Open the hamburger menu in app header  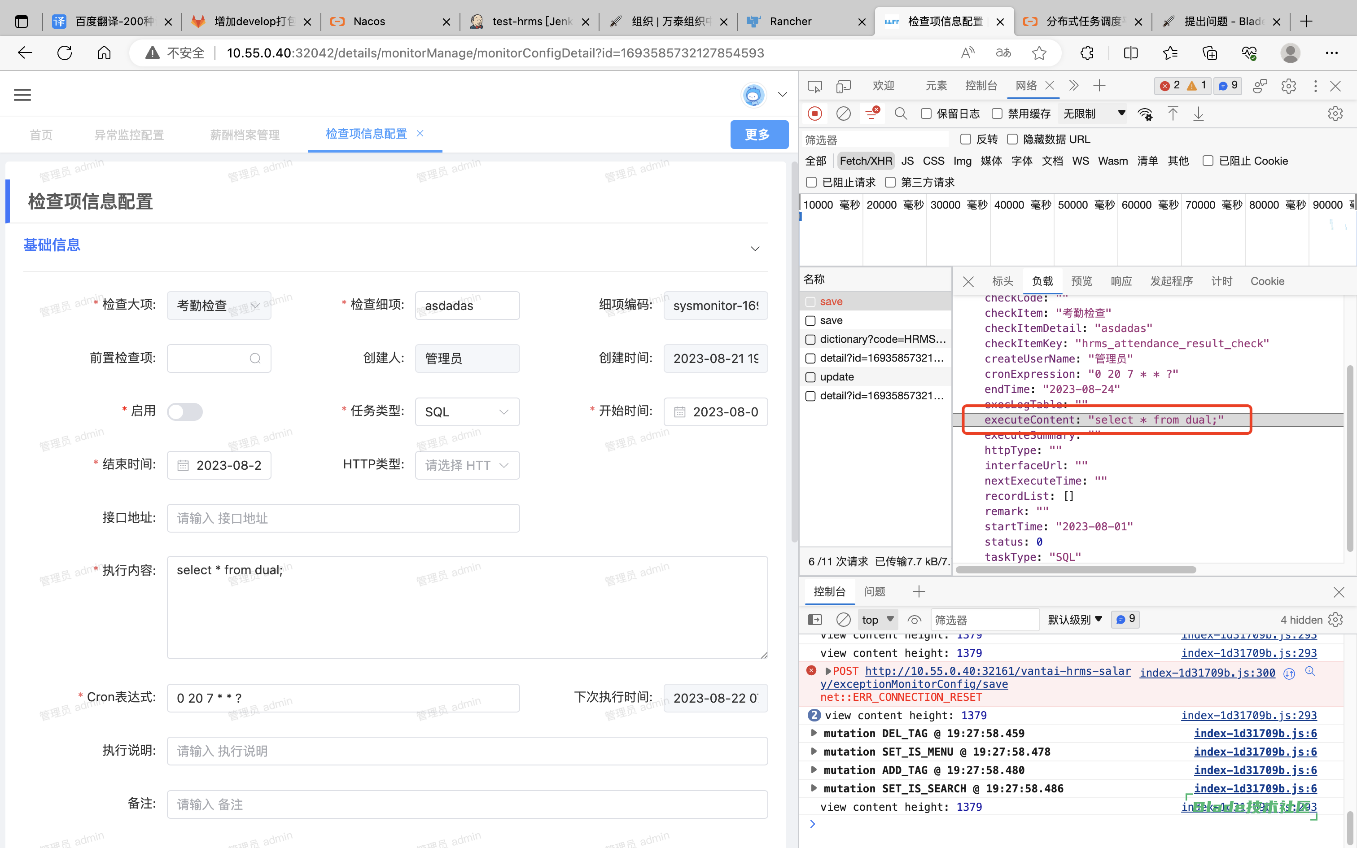click(22, 95)
